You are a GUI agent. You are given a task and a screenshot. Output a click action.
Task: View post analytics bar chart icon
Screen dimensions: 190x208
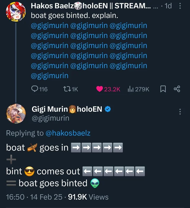point(130,89)
